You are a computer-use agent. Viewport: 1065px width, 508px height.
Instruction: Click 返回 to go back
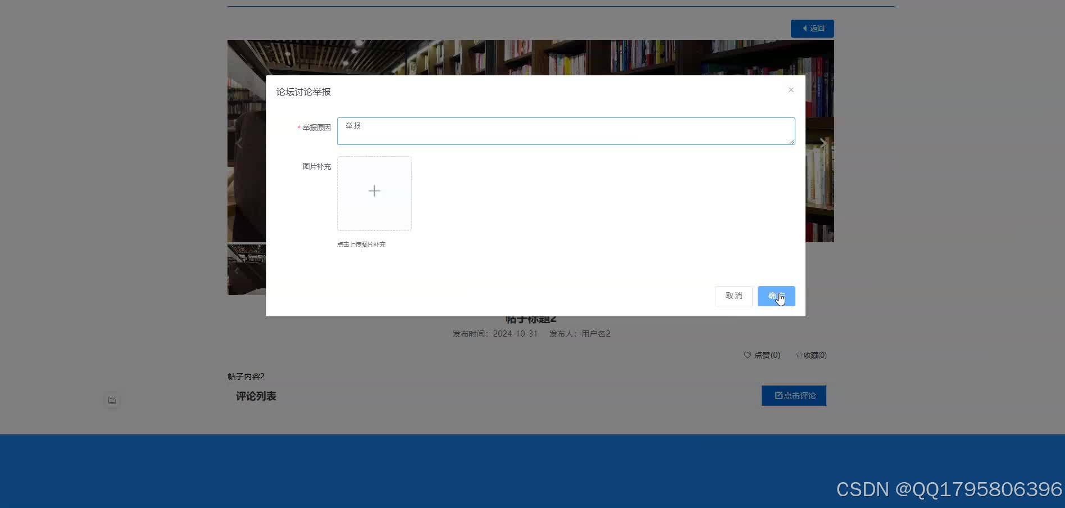[812, 28]
